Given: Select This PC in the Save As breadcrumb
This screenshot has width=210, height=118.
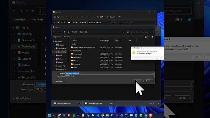Looking at the screenshot, I should pyautogui.click(x=74, y=32).
